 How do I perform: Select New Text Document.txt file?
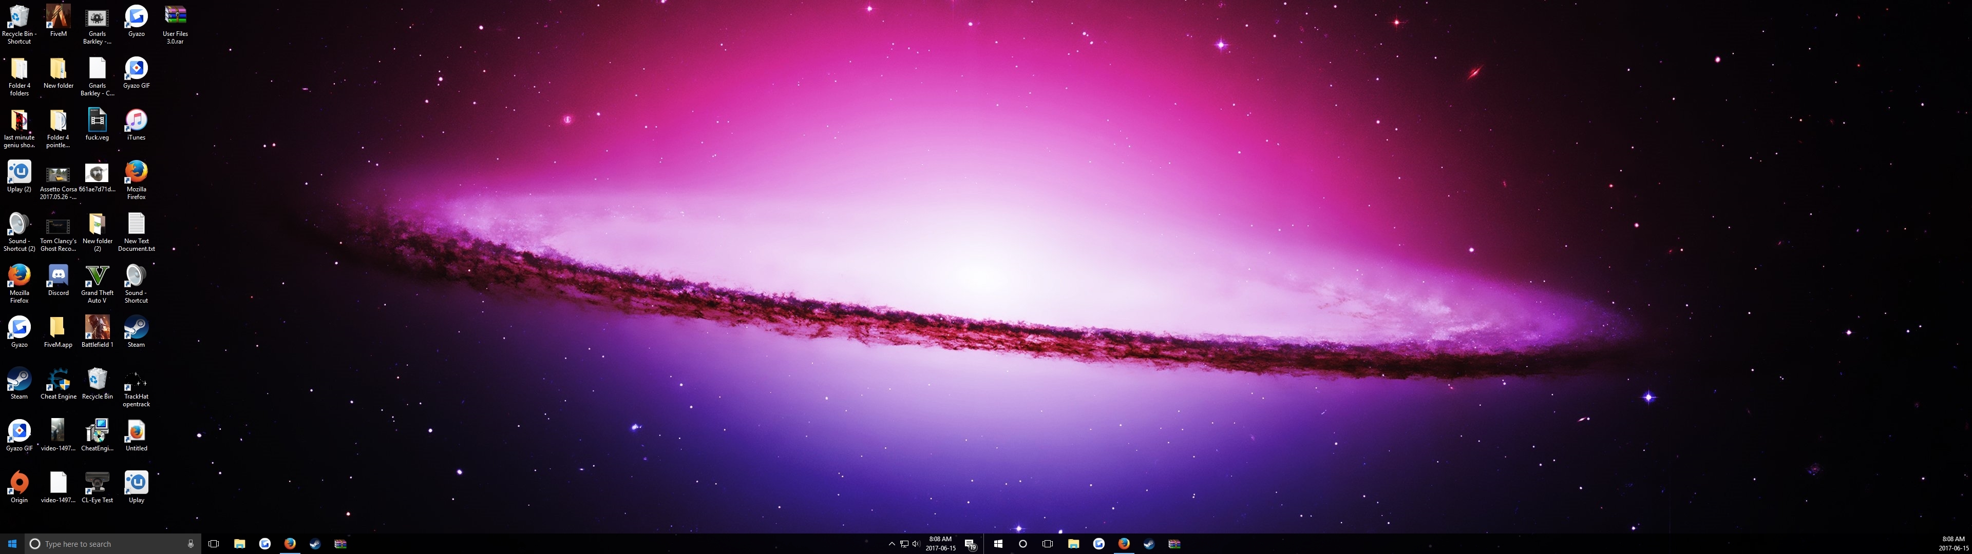coord(136,224)
